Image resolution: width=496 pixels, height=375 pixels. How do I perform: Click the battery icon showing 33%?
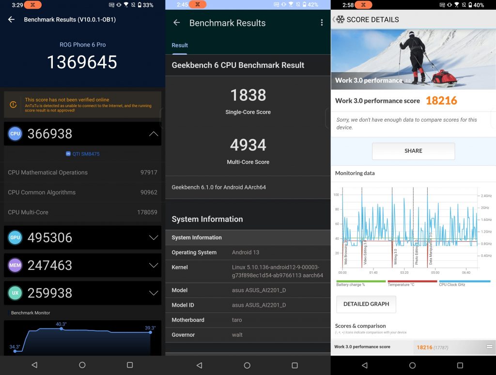click(139, 5)
